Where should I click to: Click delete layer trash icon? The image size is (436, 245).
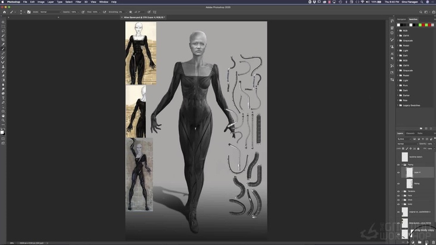tap(434, 242)
